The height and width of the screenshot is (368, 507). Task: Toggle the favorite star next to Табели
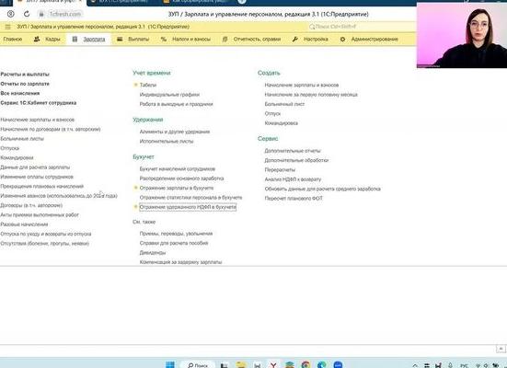136,85
